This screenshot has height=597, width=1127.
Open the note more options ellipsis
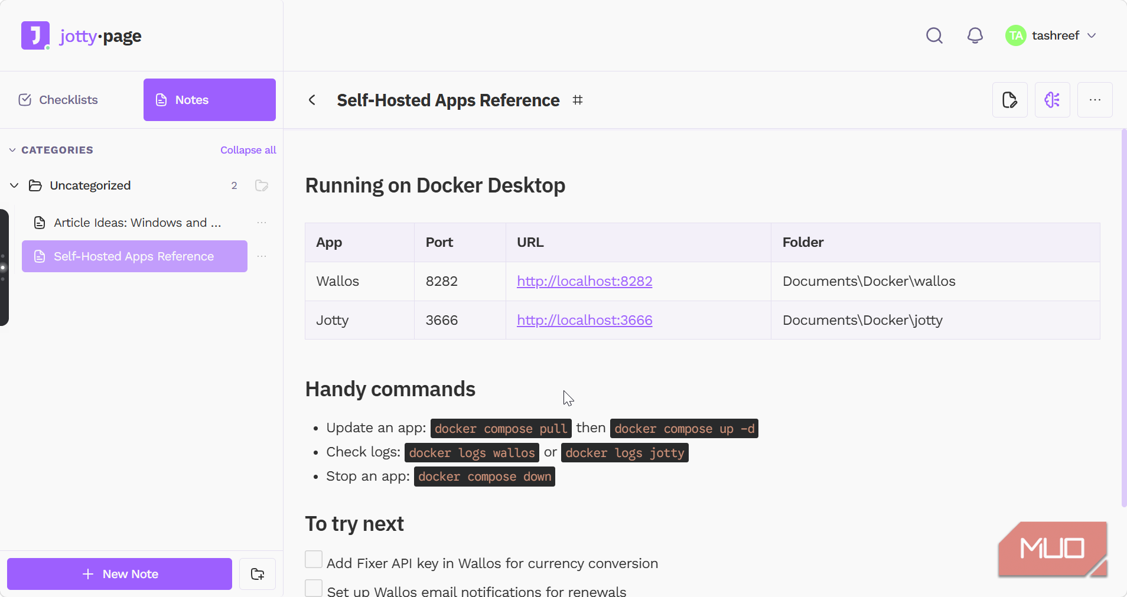1095,100
